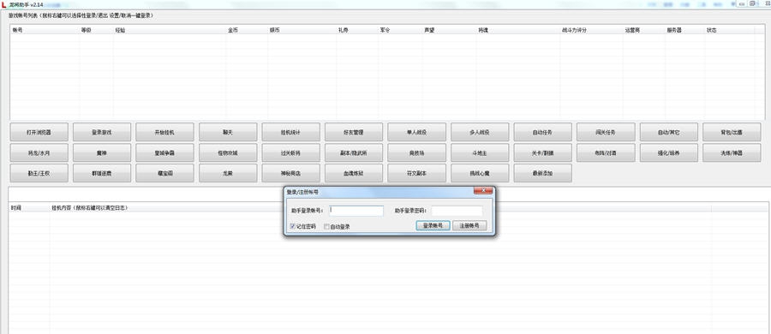The width and height of the screenshot is (771, 334).
Task: Start auto-play with 开始挂机 button
Action: [x=164, y=133]
